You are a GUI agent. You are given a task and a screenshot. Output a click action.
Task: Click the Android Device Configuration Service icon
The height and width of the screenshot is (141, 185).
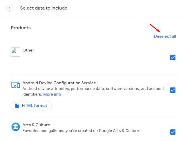tap(16, 85)
